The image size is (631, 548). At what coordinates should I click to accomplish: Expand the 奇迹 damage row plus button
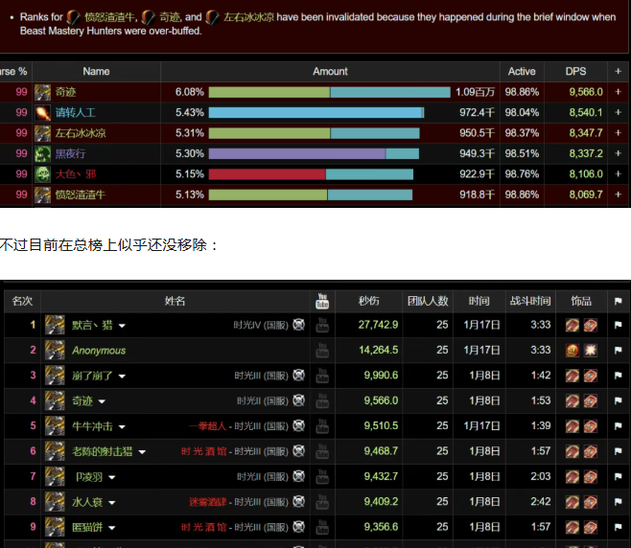click(x=619, y=92)
